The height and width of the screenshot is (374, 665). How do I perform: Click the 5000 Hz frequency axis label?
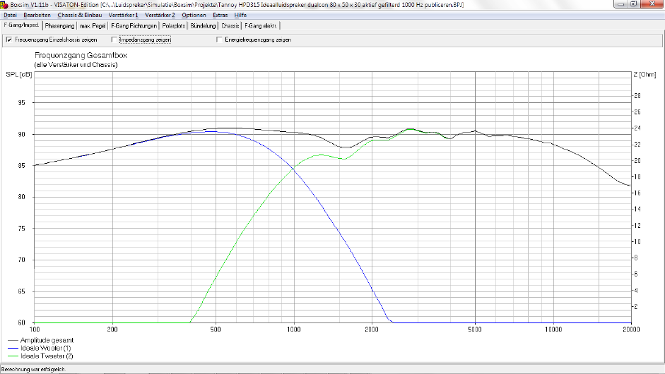[x=475, y=329]
